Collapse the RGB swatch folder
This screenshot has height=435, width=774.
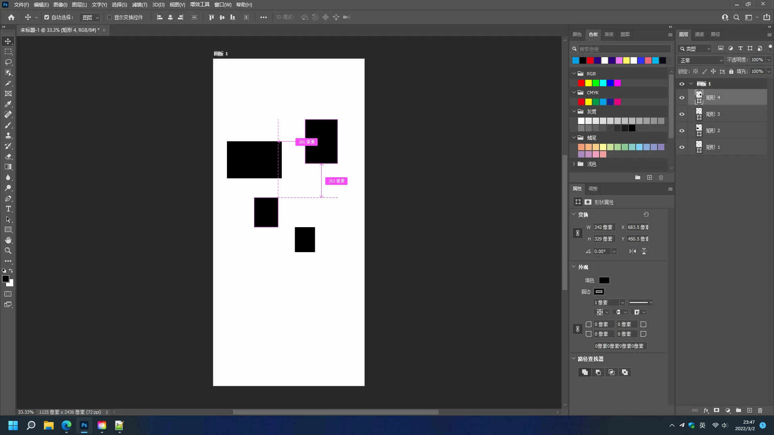tap(574, 74)
